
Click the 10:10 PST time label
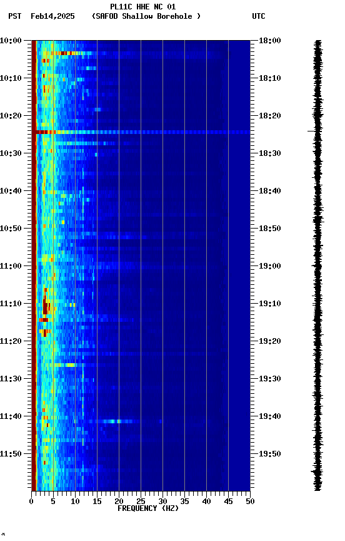click(x=11, y=78)
